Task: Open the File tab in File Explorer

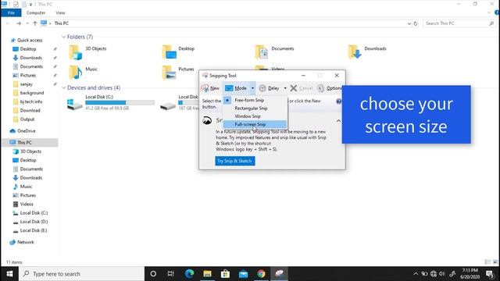Action: pos(11,12)
